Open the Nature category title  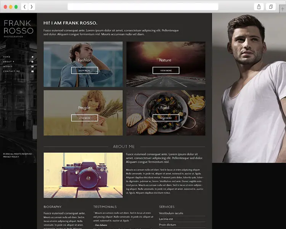165,60
